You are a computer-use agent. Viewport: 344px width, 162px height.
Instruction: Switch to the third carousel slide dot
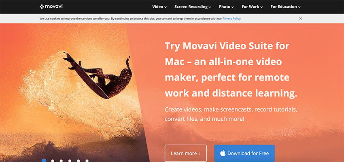point(61,161)
